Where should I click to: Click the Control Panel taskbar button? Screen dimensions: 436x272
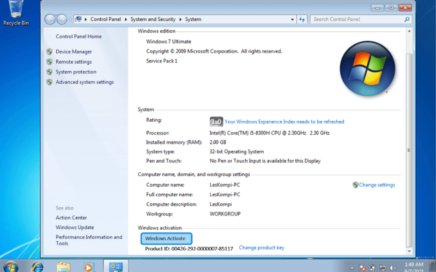click(116, 267)
